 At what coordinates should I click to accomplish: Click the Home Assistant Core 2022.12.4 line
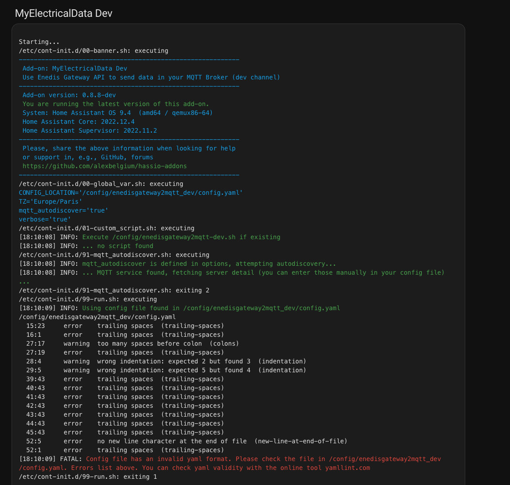[x=78, y=122]
